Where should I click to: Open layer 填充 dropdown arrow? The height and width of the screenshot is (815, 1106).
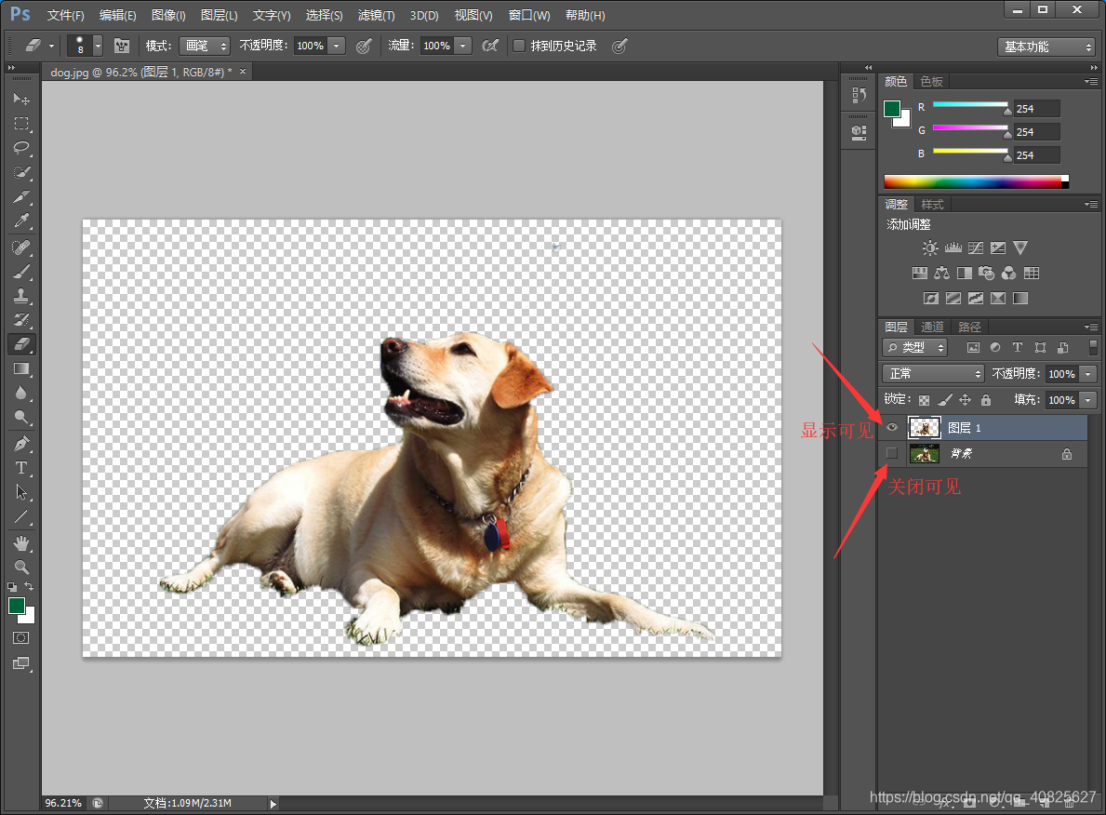coord(1088,399)
